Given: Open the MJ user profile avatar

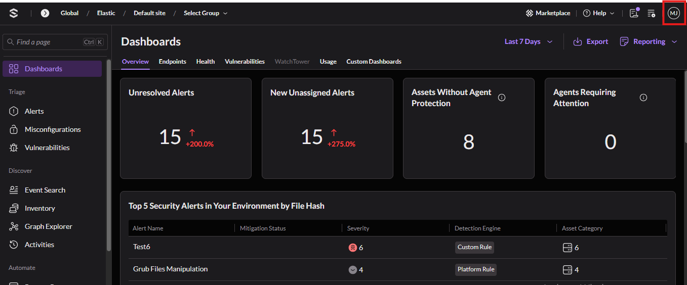Looking at the screenshot, I should [x=673, y=13].
